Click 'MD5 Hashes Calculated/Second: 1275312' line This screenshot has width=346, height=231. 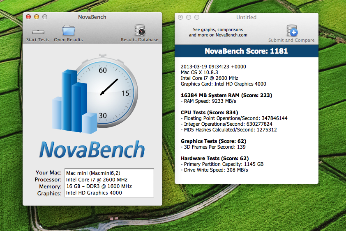[x=228, y=129]
